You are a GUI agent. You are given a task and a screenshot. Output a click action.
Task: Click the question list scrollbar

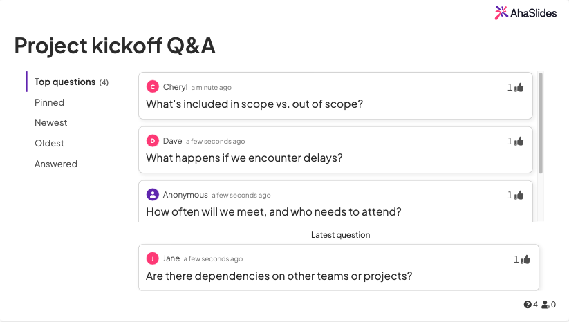click(541, 123)
